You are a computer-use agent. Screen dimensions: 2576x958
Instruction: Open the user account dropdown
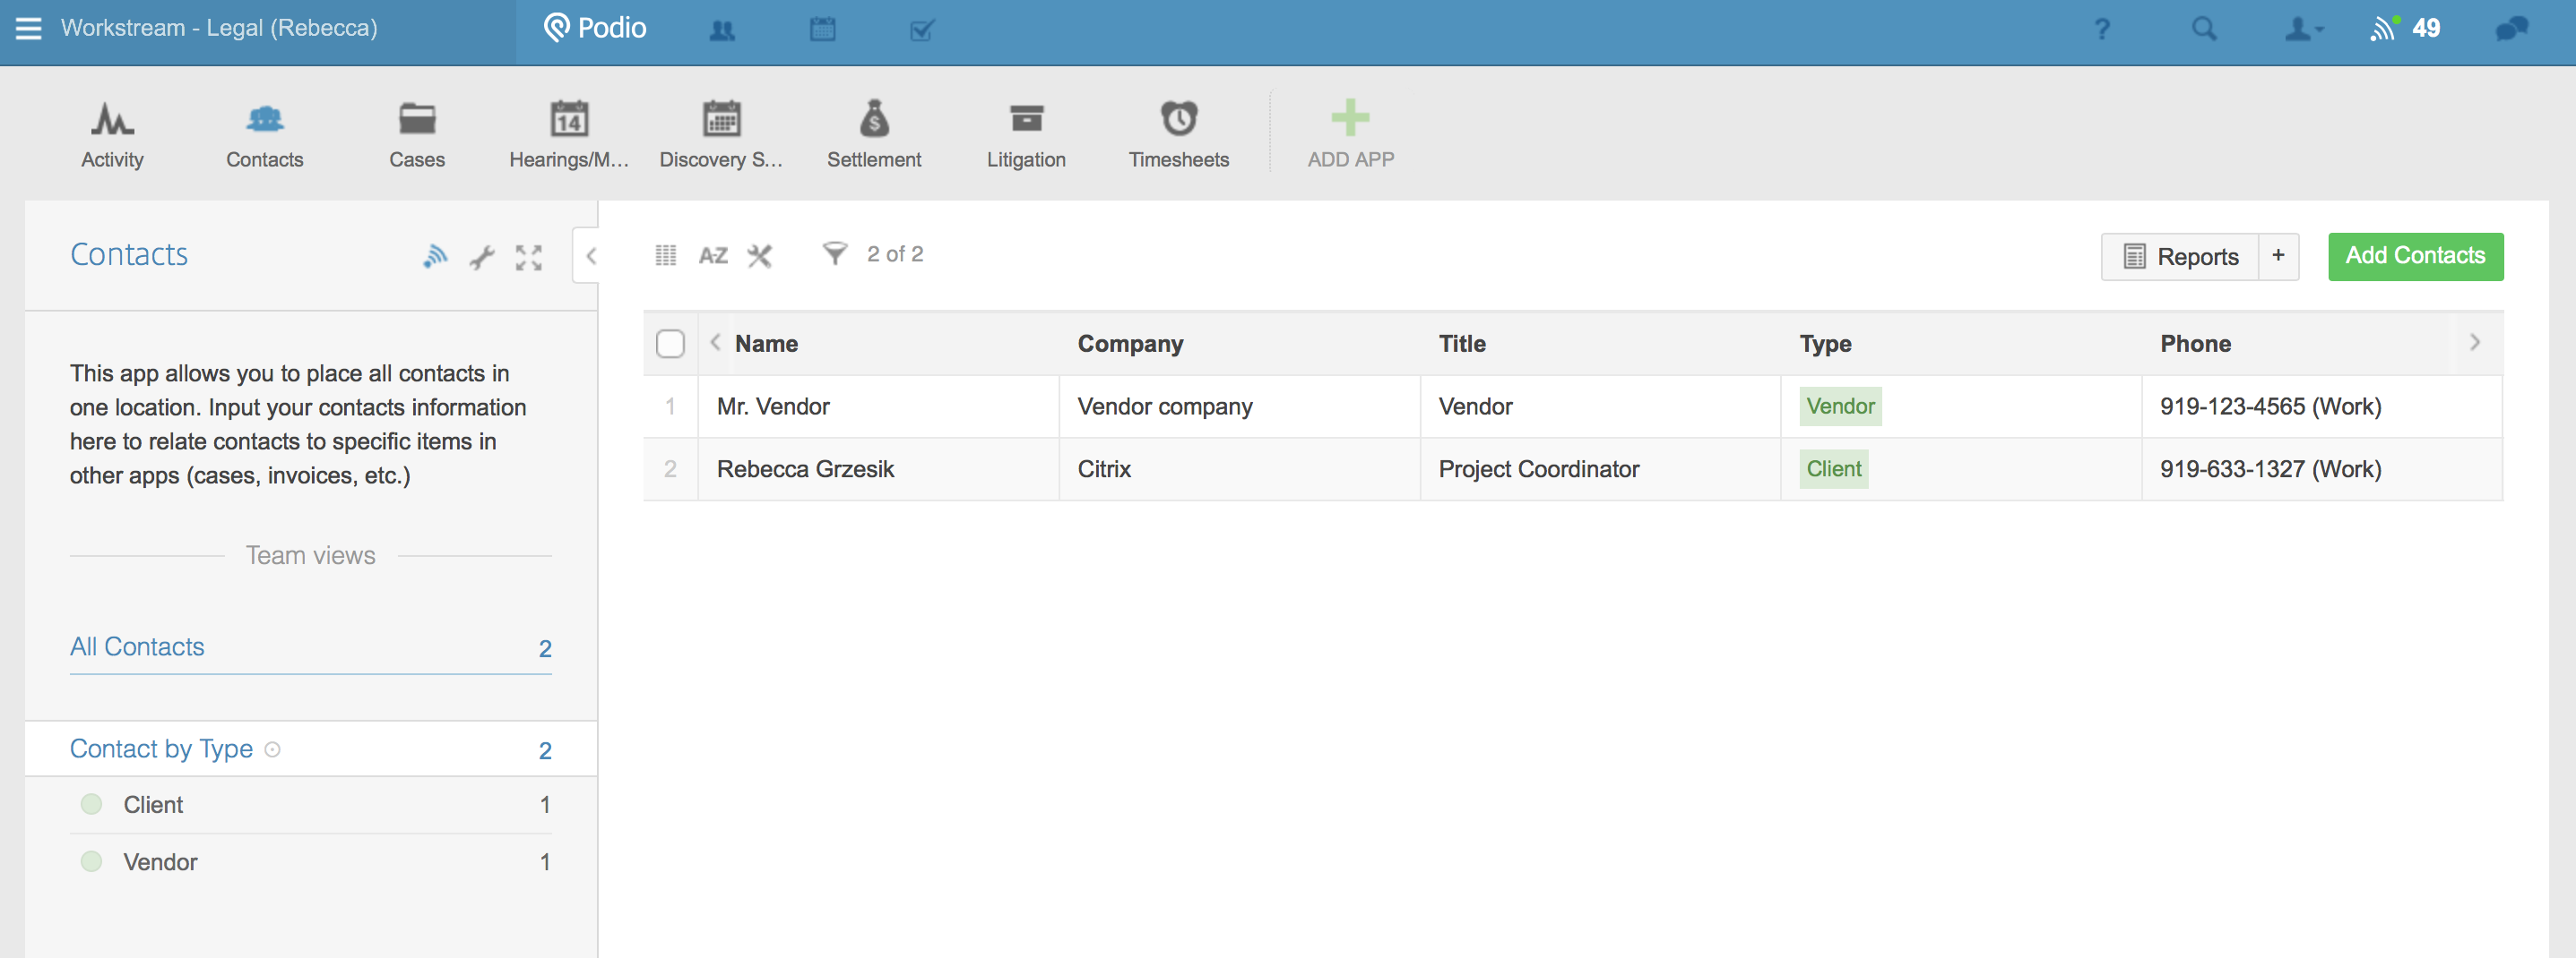point(2301,29)
